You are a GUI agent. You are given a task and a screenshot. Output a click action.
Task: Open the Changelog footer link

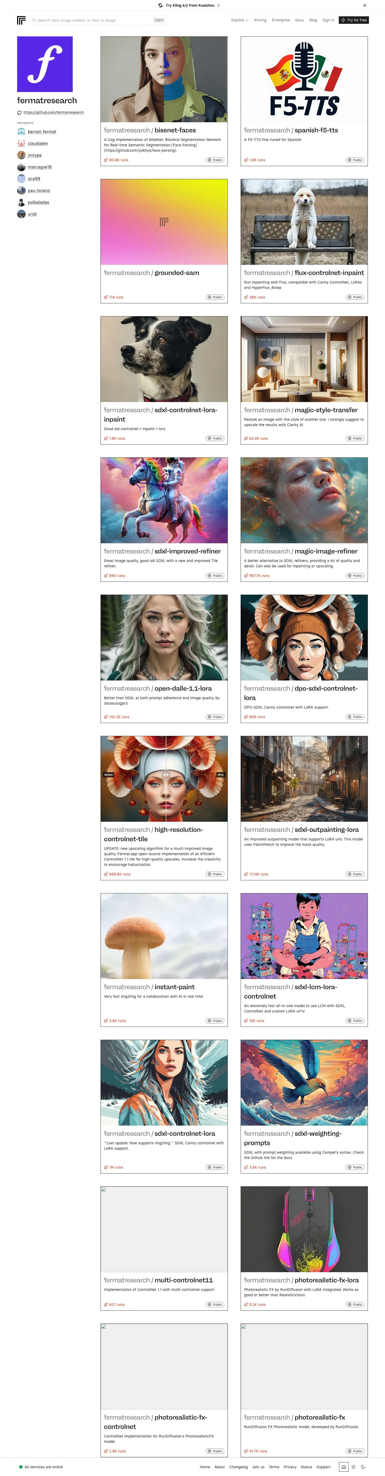pyautogui.click(x=238, y=1467)
